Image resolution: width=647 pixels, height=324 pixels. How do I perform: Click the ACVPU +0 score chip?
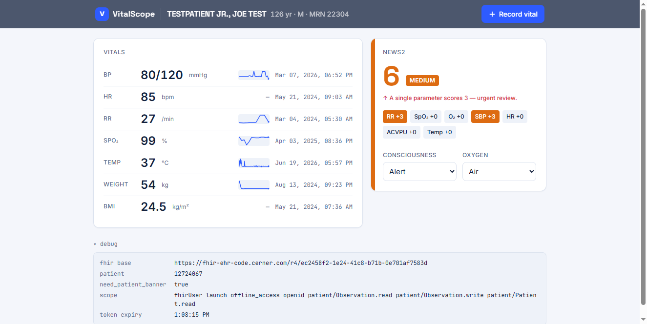[401, 132]
